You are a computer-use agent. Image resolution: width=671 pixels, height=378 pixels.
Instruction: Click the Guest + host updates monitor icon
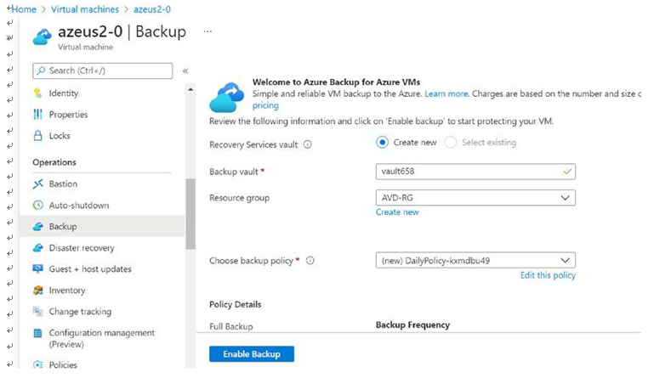pyautogui.click(x=37, y=268)
